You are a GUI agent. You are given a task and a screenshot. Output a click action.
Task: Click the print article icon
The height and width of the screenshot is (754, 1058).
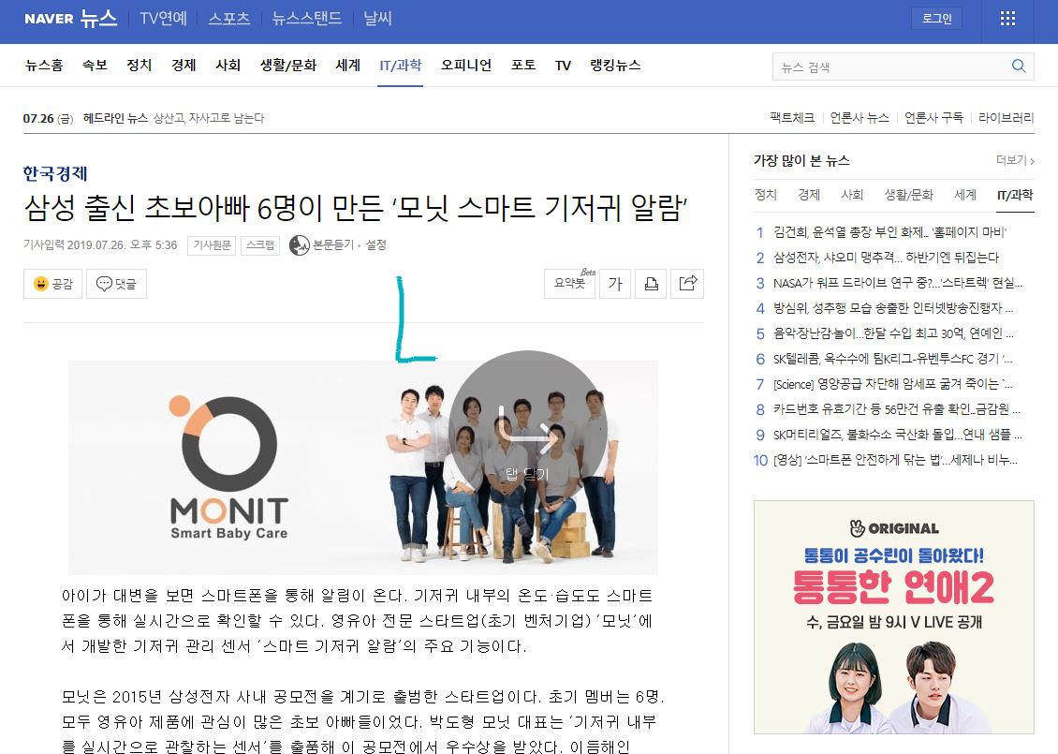(x=651, y=284)
